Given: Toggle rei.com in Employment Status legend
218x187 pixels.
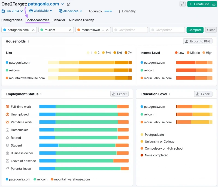Looking at the screenshot, I should pyautogui.click(x=40, y=179).
